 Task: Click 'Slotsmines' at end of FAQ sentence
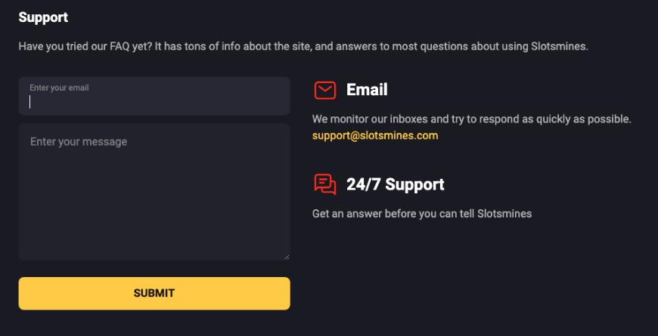tap(559, 46)
